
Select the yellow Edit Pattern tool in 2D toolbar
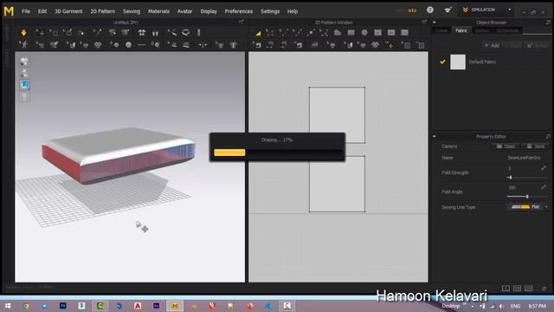pyautogui.click(x=258, y=33)
